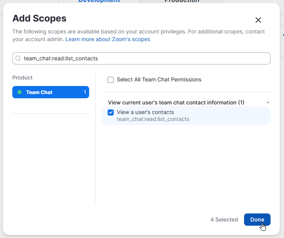Select the Team Chat product
284x238 pixels.
51,92
